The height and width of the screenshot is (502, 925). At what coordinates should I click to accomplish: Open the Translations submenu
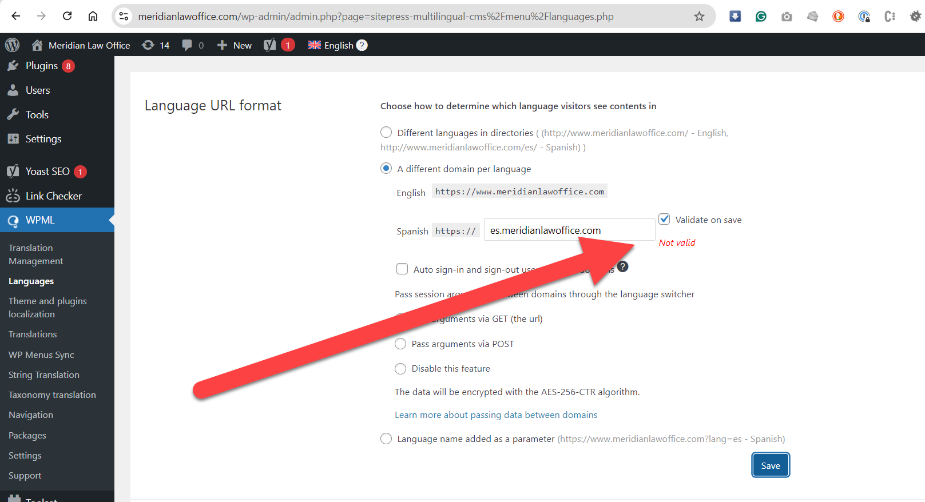tap(33, 334)
